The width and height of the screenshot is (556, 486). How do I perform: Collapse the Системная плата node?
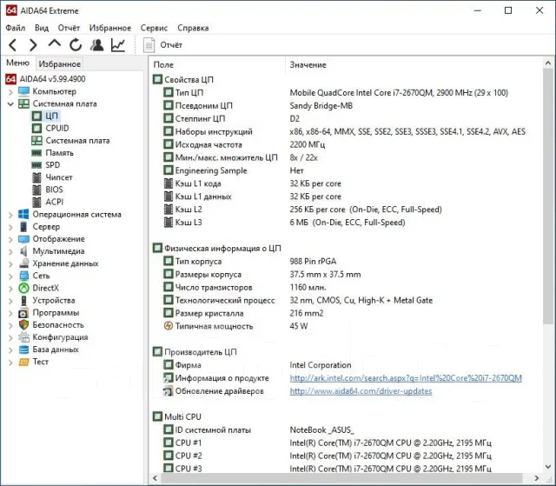[x=10, y=104]
